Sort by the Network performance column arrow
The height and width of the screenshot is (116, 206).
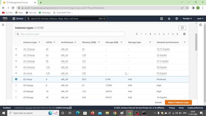(x=185, y=42)
